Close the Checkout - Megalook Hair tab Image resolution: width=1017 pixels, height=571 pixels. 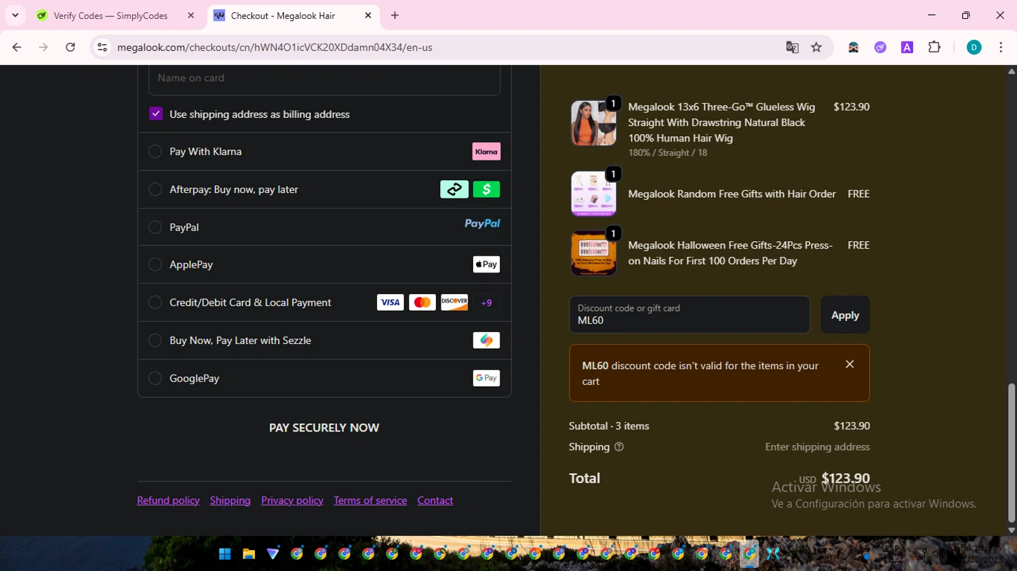point(368,16)
